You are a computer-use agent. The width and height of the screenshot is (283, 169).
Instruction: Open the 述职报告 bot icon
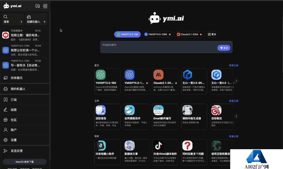pyautogui.click(x=101, y=110)
